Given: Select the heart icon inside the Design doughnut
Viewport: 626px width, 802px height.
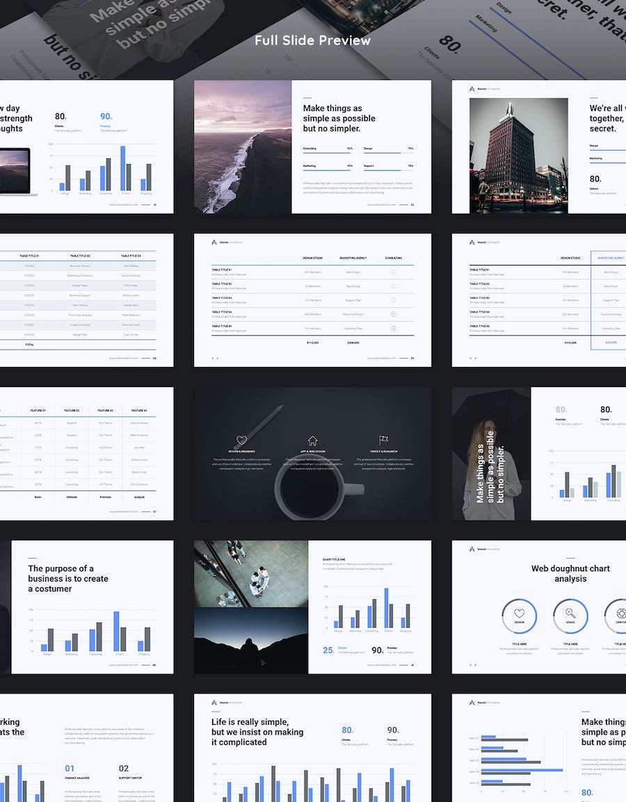Looking at the screenshot, I should coord(519,614).
